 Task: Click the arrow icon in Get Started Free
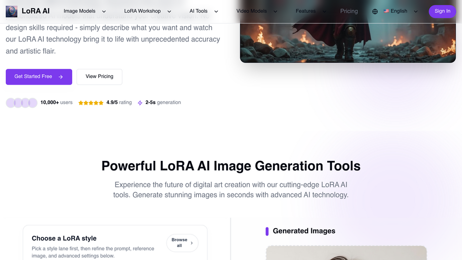pos(61,77)
